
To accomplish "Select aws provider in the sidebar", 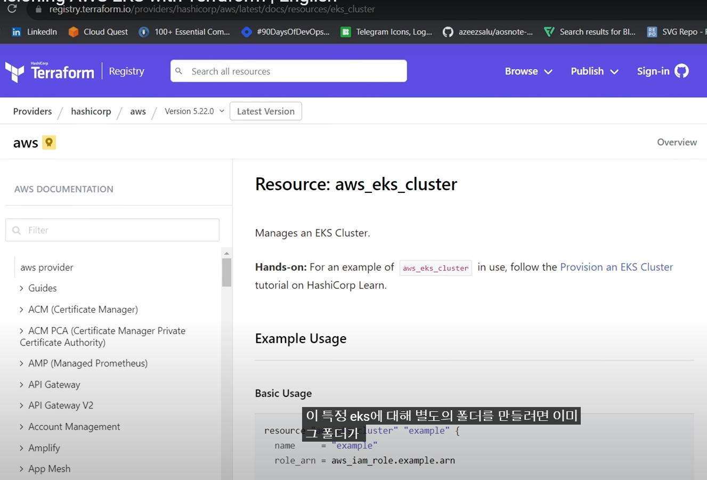I will (x=47, y=267).
